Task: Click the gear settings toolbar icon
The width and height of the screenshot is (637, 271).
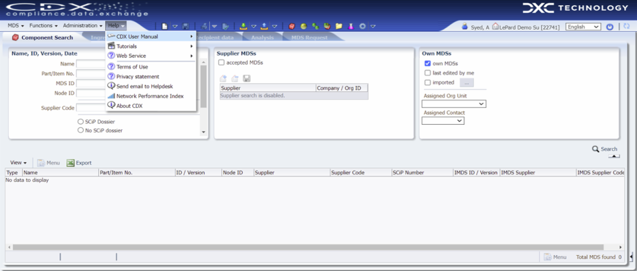Action: pyautogui.click(x=363, y=26)
